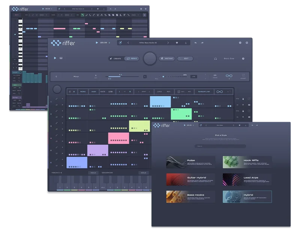300x232 pixels.
Task: Click the pencil edit icon on track 1
Action: (x=57, y=99)
